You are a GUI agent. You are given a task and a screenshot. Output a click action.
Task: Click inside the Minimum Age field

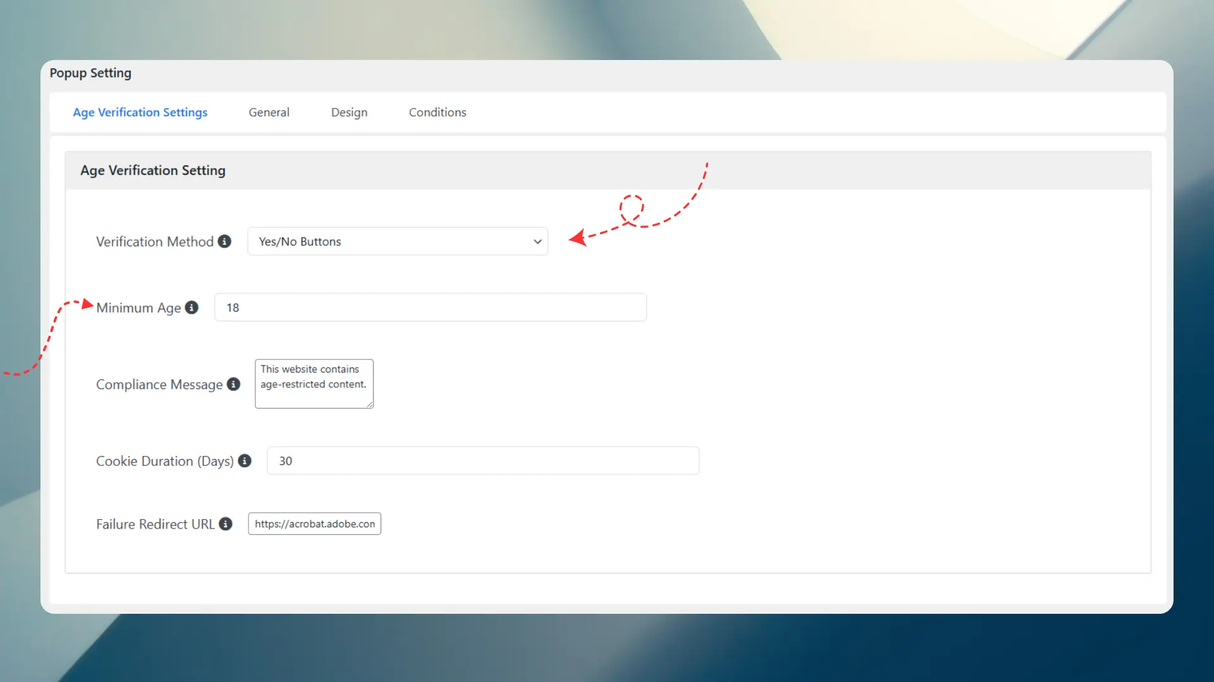[430, 308]
